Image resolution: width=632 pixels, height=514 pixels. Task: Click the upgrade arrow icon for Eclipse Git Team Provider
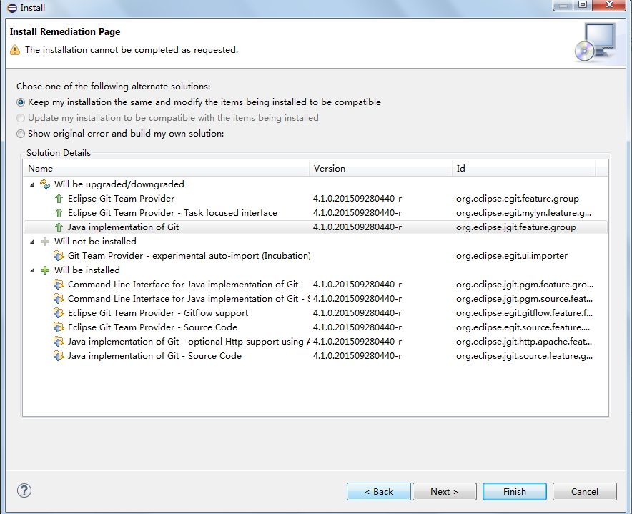59,199
